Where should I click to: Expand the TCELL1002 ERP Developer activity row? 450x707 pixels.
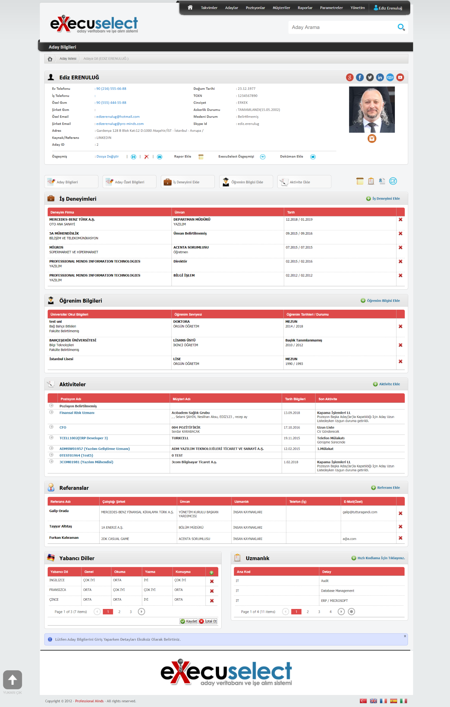pyautogui.click(x=51, y=437)
